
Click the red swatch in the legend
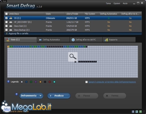(x=50, y=82)
